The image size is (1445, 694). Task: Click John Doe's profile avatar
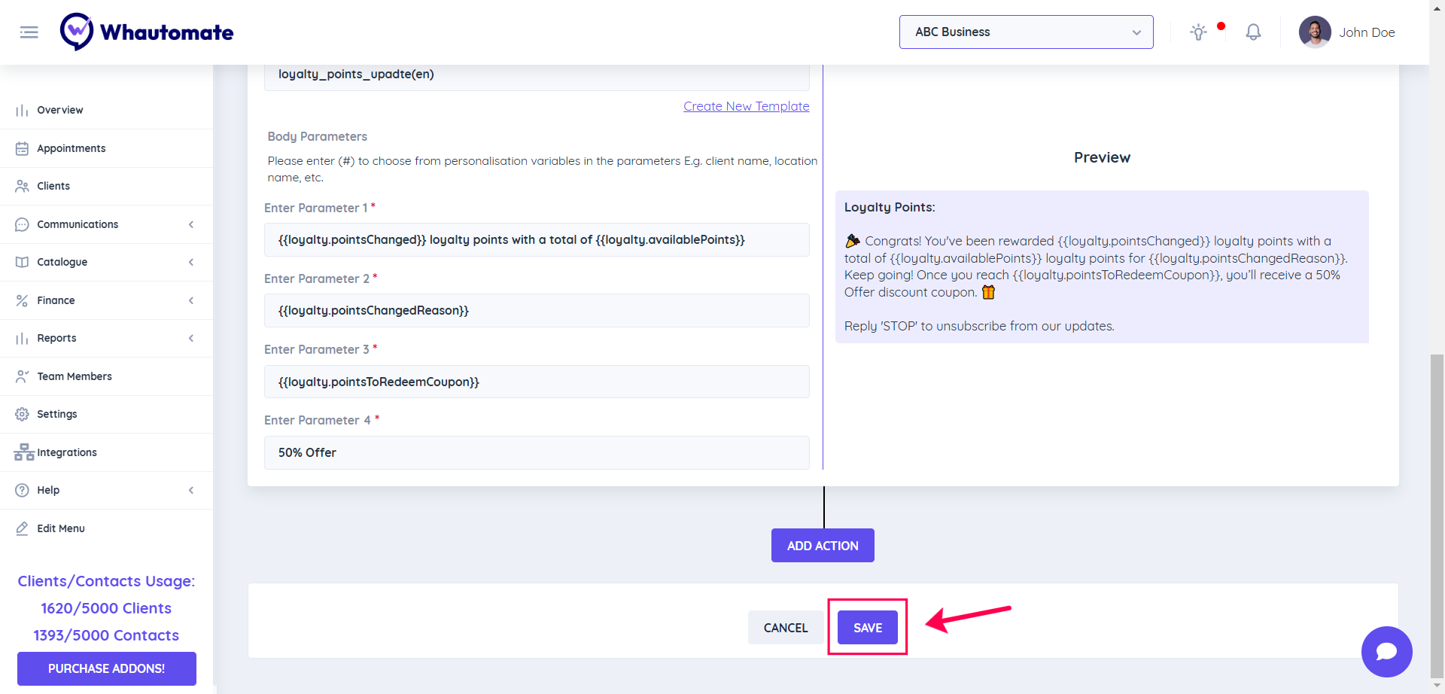(x=1314, y=32)
